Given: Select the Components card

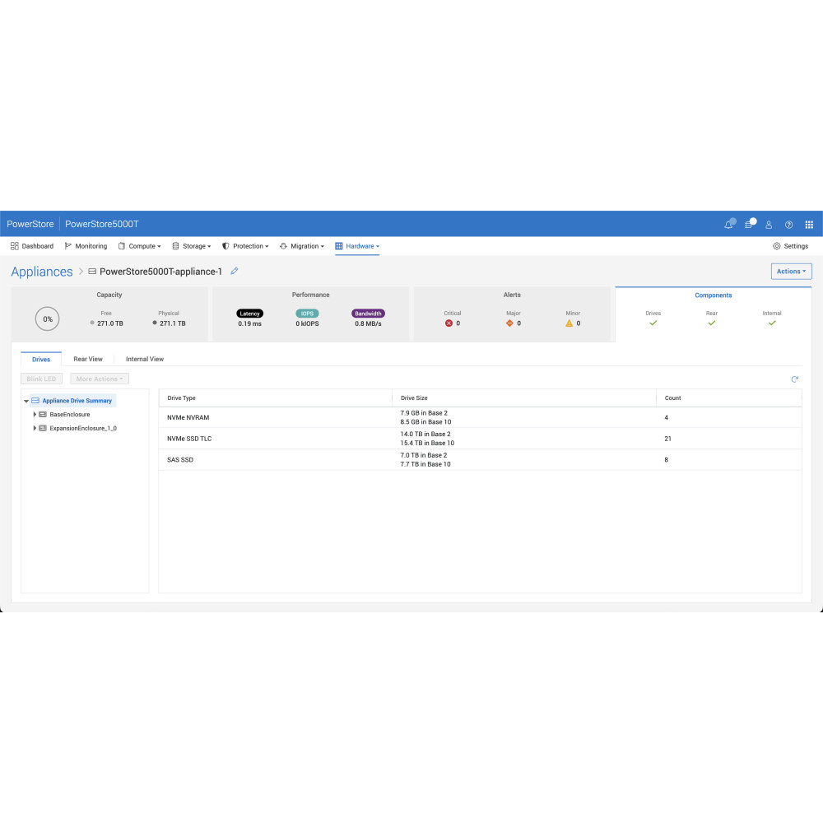Looking at the screenshot, I should coord(714,314).
